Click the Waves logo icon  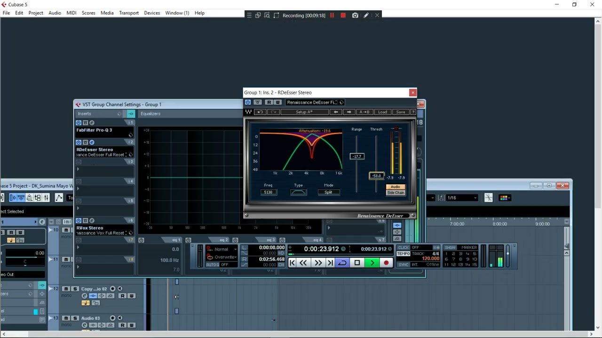[x=249, y=112]
